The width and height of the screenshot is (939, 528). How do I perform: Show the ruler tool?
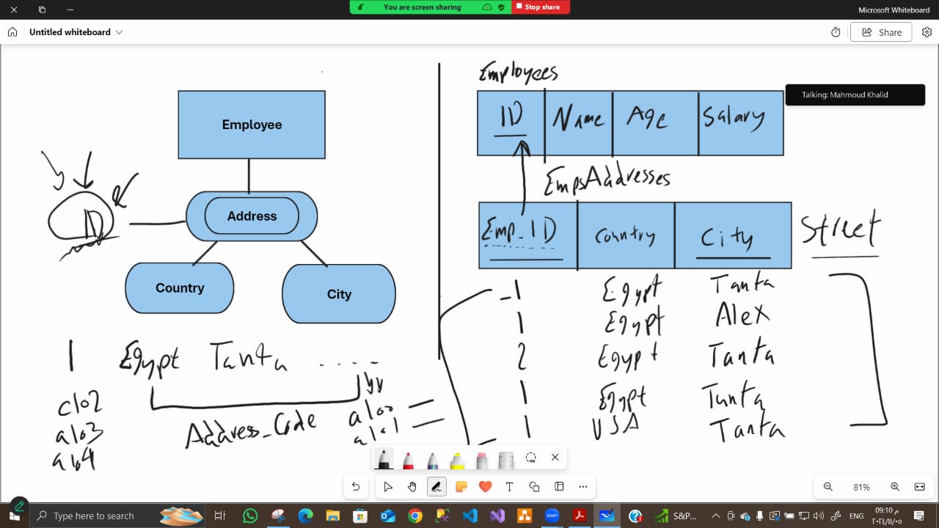click(x=506, y=460)
